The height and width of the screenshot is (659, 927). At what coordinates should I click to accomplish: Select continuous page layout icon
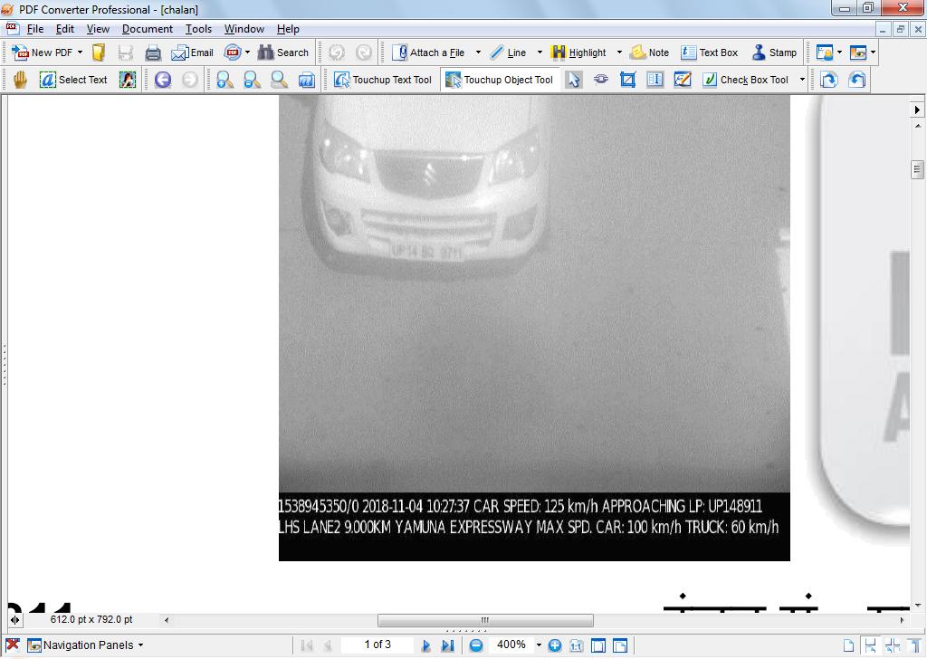coord(870,645)
